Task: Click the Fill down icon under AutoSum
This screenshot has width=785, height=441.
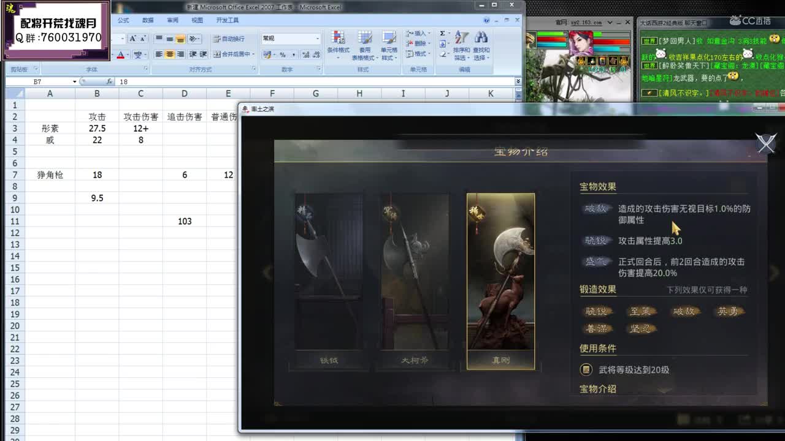Action: click(443, 43)
